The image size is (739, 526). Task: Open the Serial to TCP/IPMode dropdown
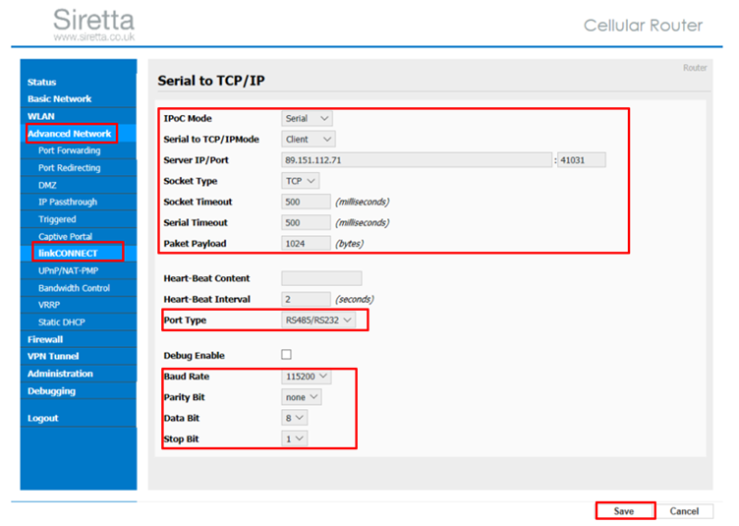click(x=309, y=139)
